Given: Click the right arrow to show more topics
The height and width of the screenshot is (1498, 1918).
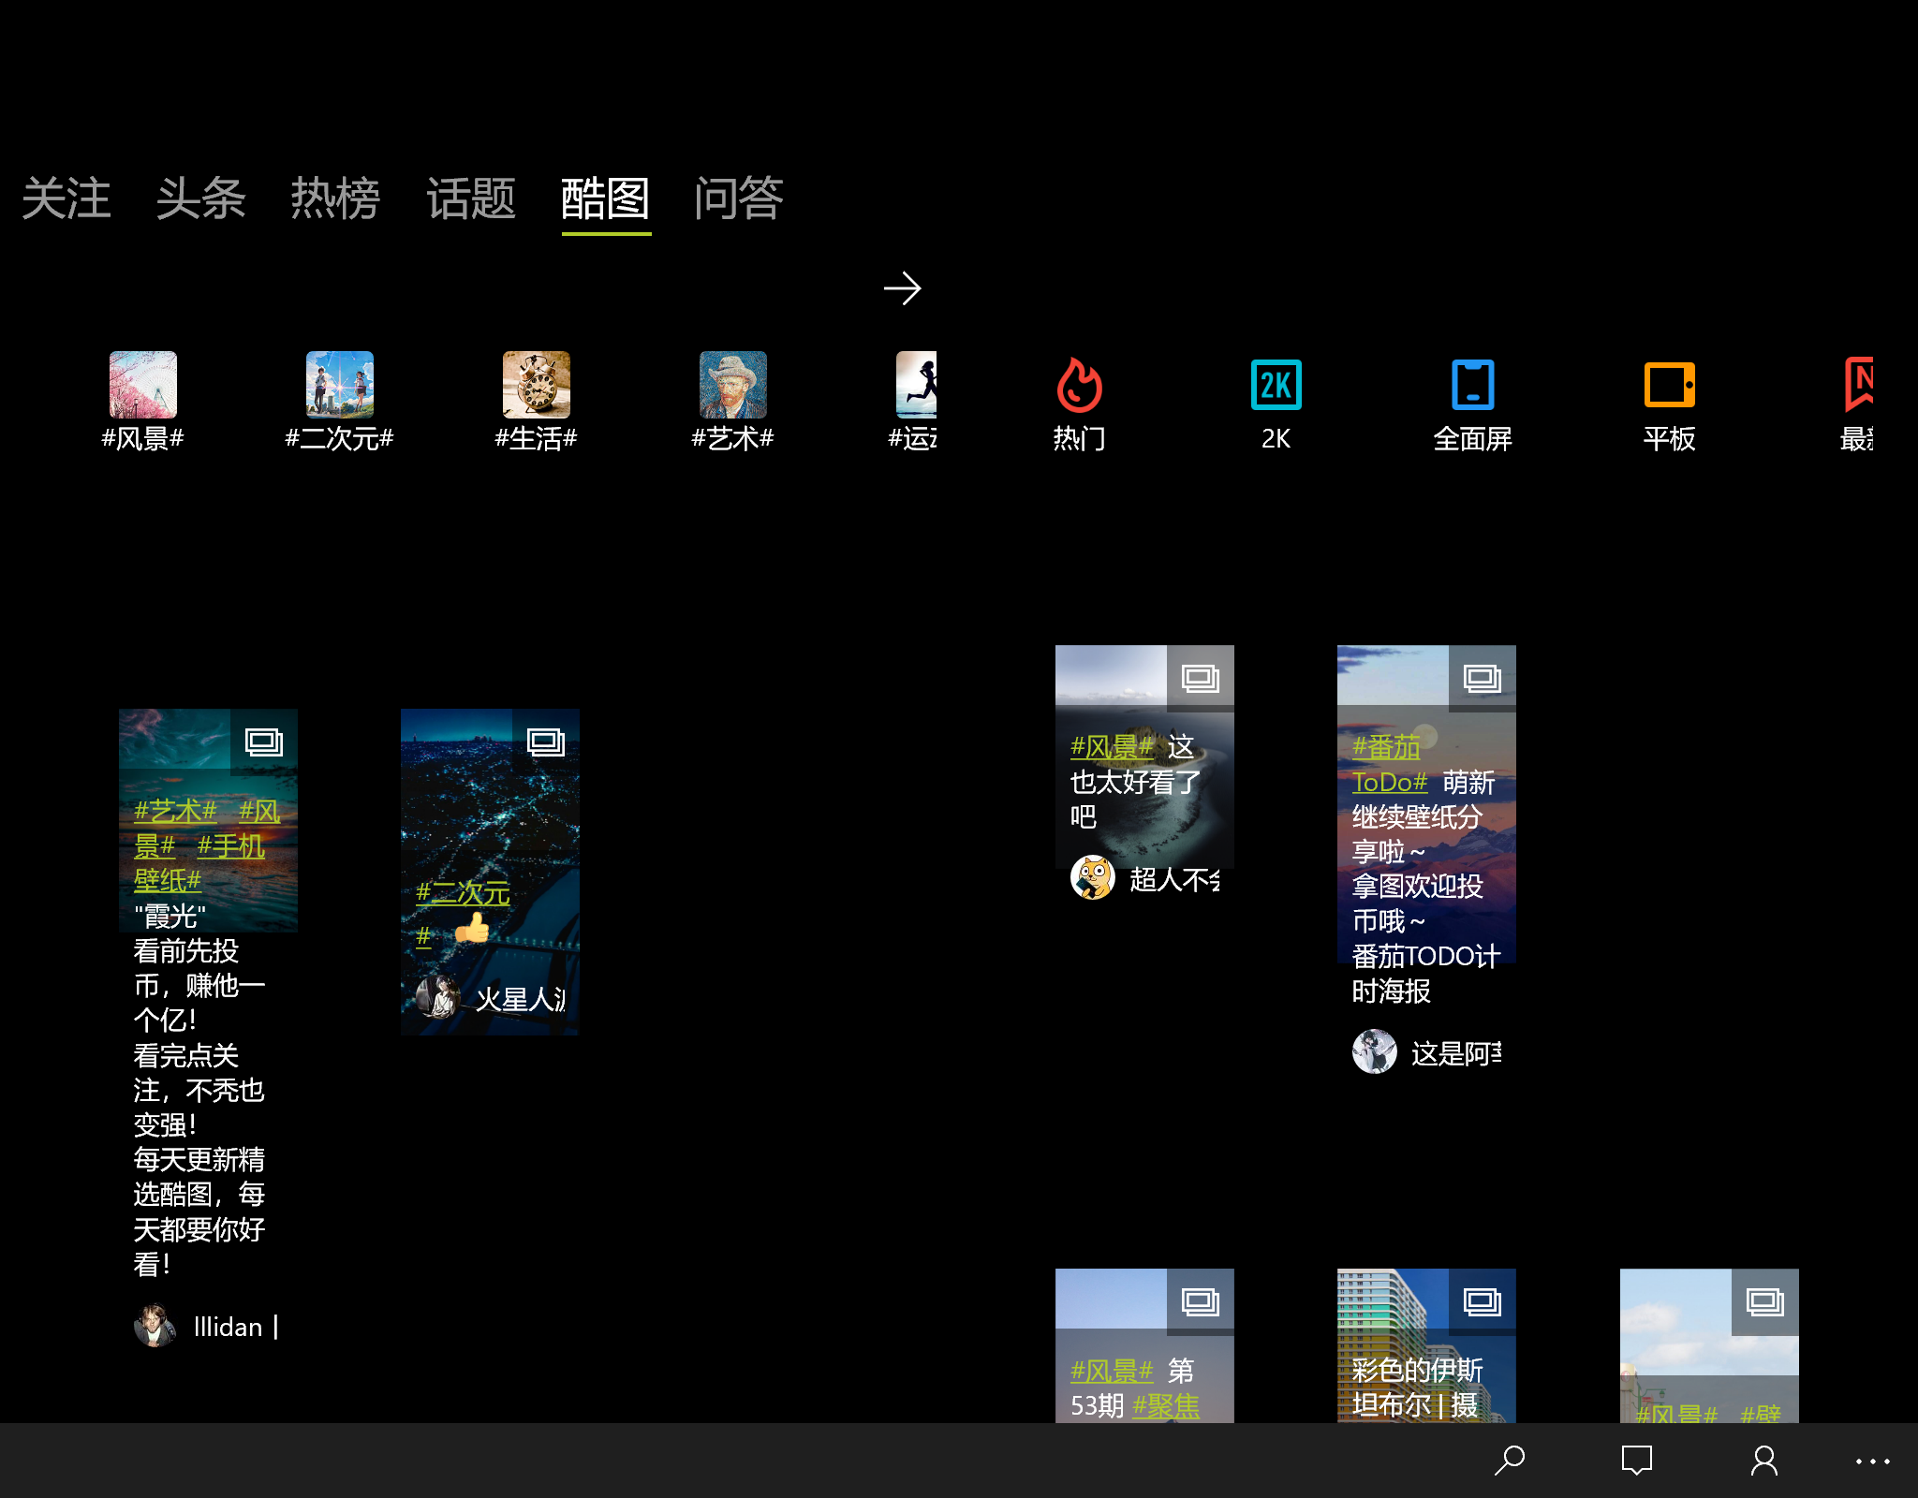Looking at the screenshot, I should 903,288.
